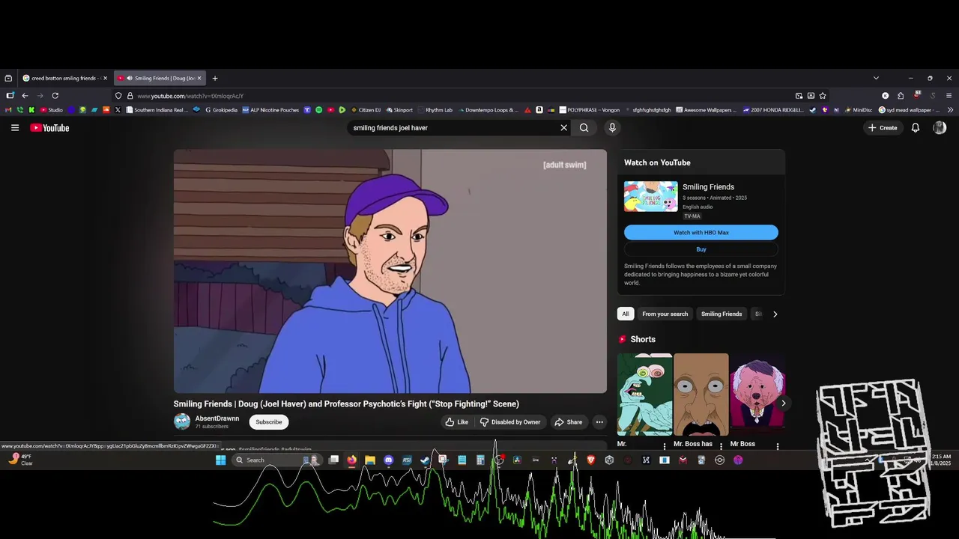The height and width of the screenshot is (539, 959).
Task: Open Brave browser from the taskbar
Action: [x=591, y=460]
